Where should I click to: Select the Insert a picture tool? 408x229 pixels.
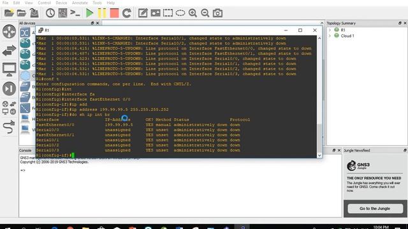pyautogui.click(x=156, y=13)
